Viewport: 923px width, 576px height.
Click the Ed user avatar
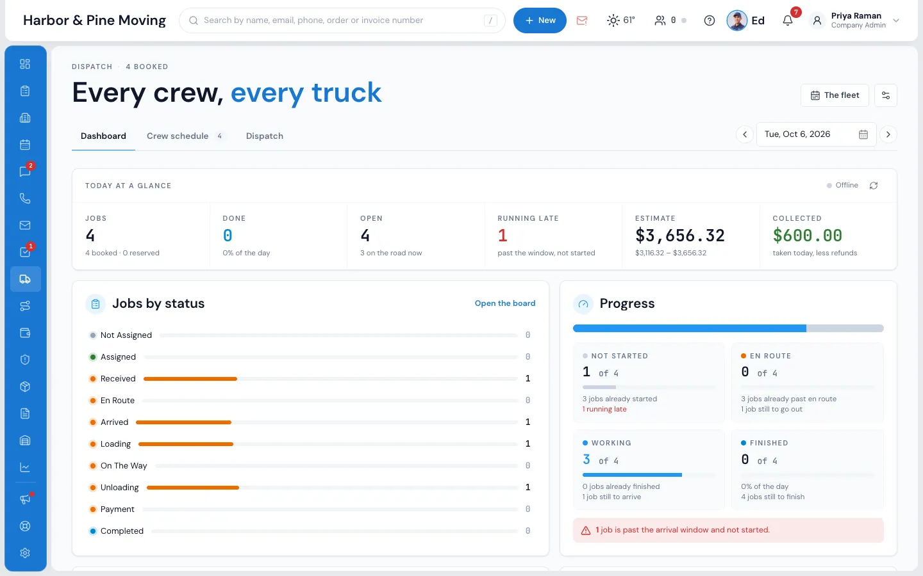point(737,20)
